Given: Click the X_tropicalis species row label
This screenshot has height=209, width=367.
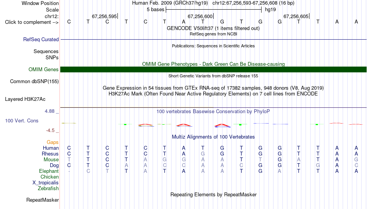Looking at the screenshot, I should point(46,183).
